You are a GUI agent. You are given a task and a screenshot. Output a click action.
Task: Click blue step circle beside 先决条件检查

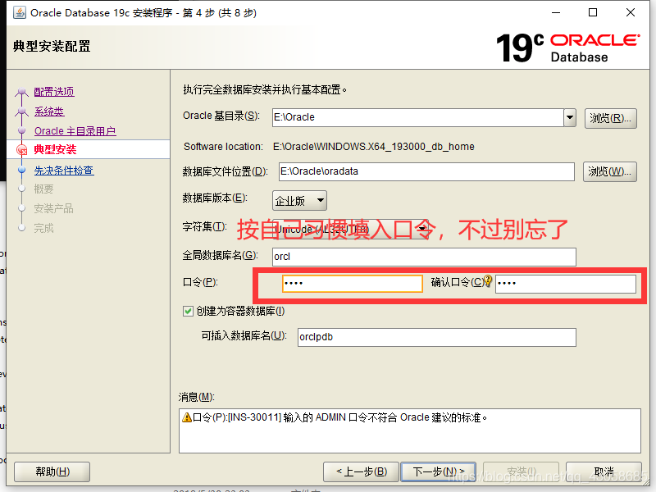(x=20, y=171)
